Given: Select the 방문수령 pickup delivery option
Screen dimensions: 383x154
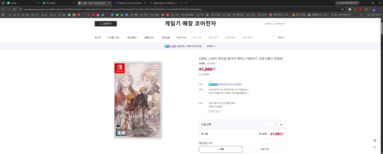Looking at the screenshot, I should (x=265, y=149).
